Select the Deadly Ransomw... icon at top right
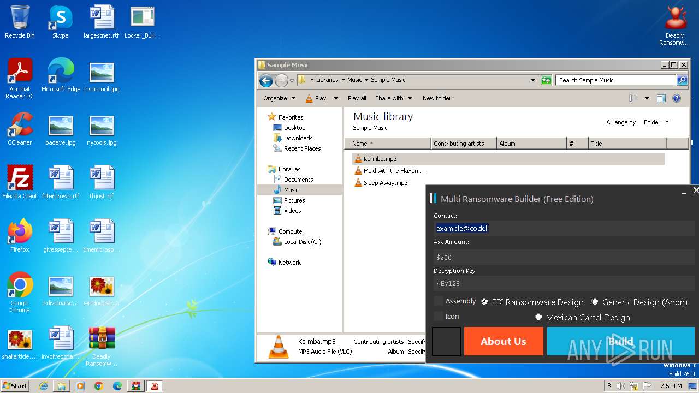699x393 pixels. [675, 25]
